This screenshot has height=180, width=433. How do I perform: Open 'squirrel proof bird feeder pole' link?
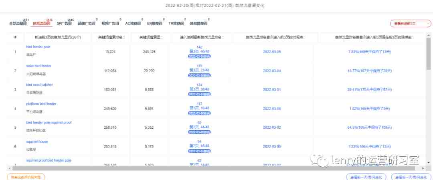point(49,160)
